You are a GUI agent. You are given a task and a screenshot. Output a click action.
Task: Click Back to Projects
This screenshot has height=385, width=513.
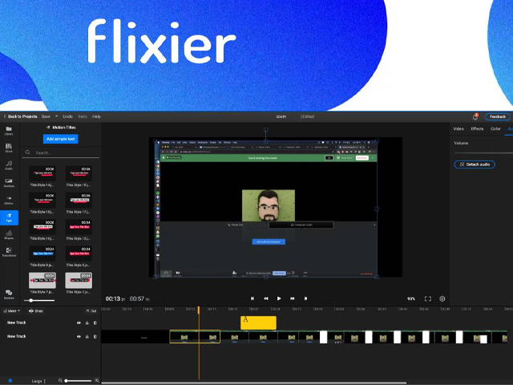[20, 116]
